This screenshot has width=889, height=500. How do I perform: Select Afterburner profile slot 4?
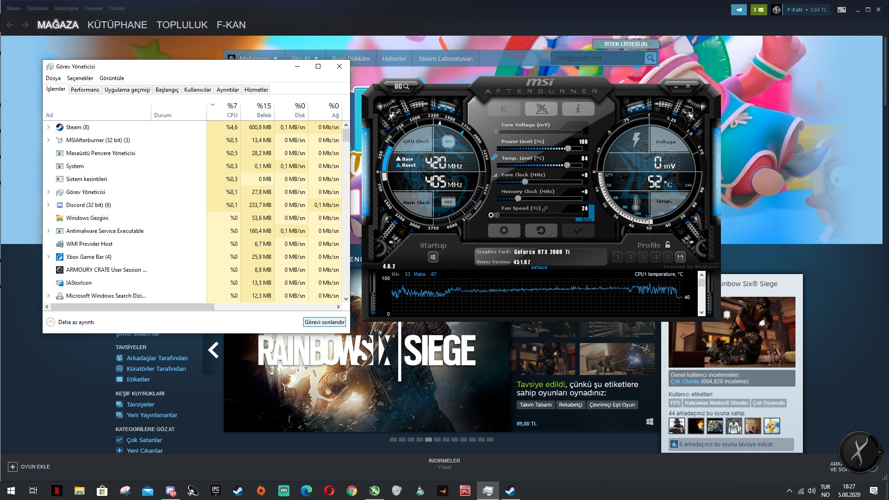[655, 257]
